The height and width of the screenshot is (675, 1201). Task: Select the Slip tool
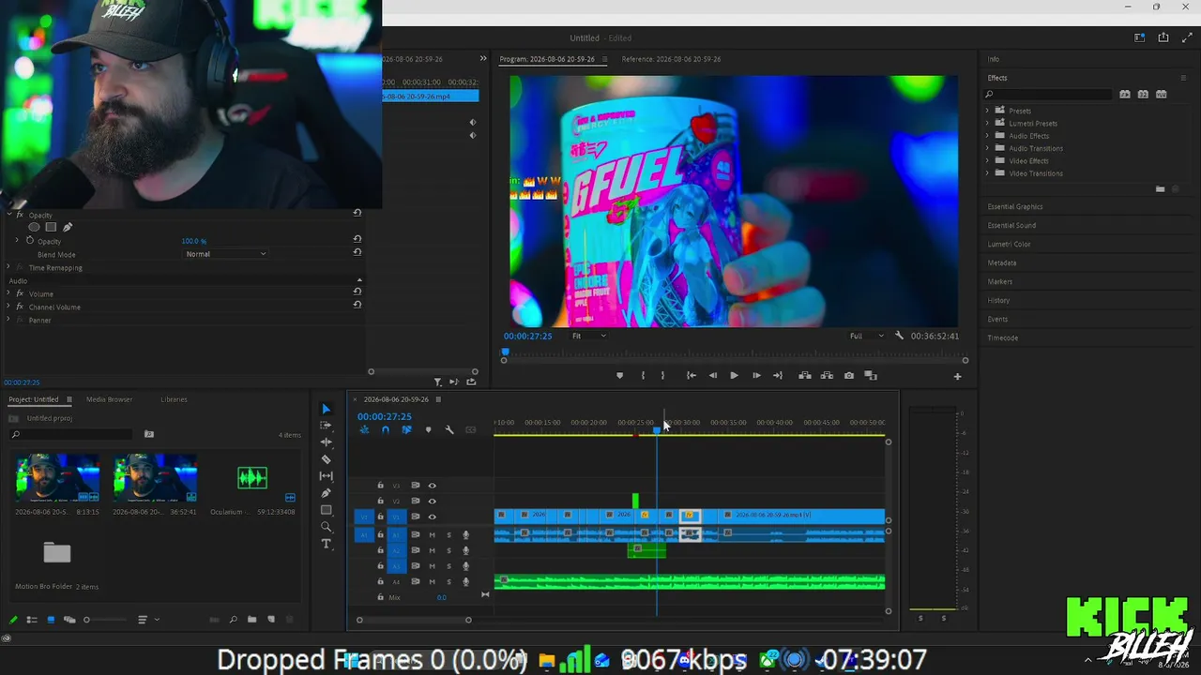326,476
